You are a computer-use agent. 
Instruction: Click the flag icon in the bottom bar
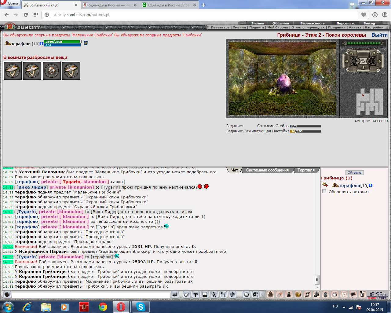353,295
